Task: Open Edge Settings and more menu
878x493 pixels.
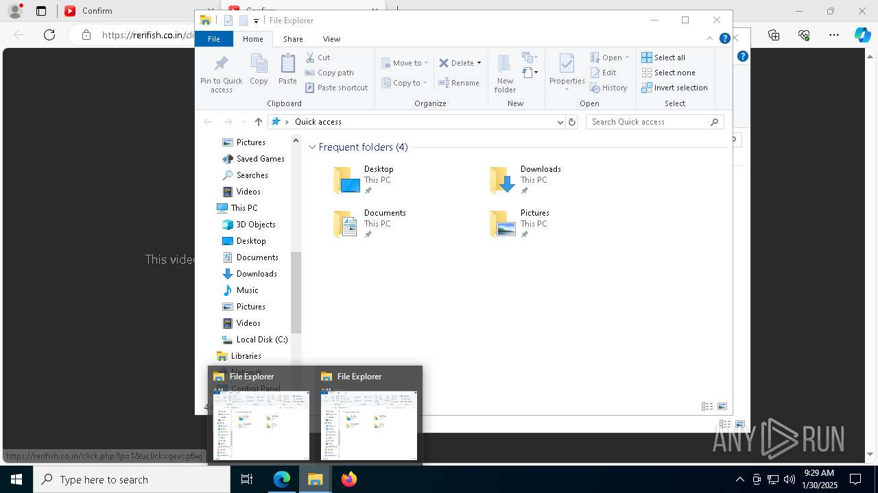Action: click(x=834, y=35)
